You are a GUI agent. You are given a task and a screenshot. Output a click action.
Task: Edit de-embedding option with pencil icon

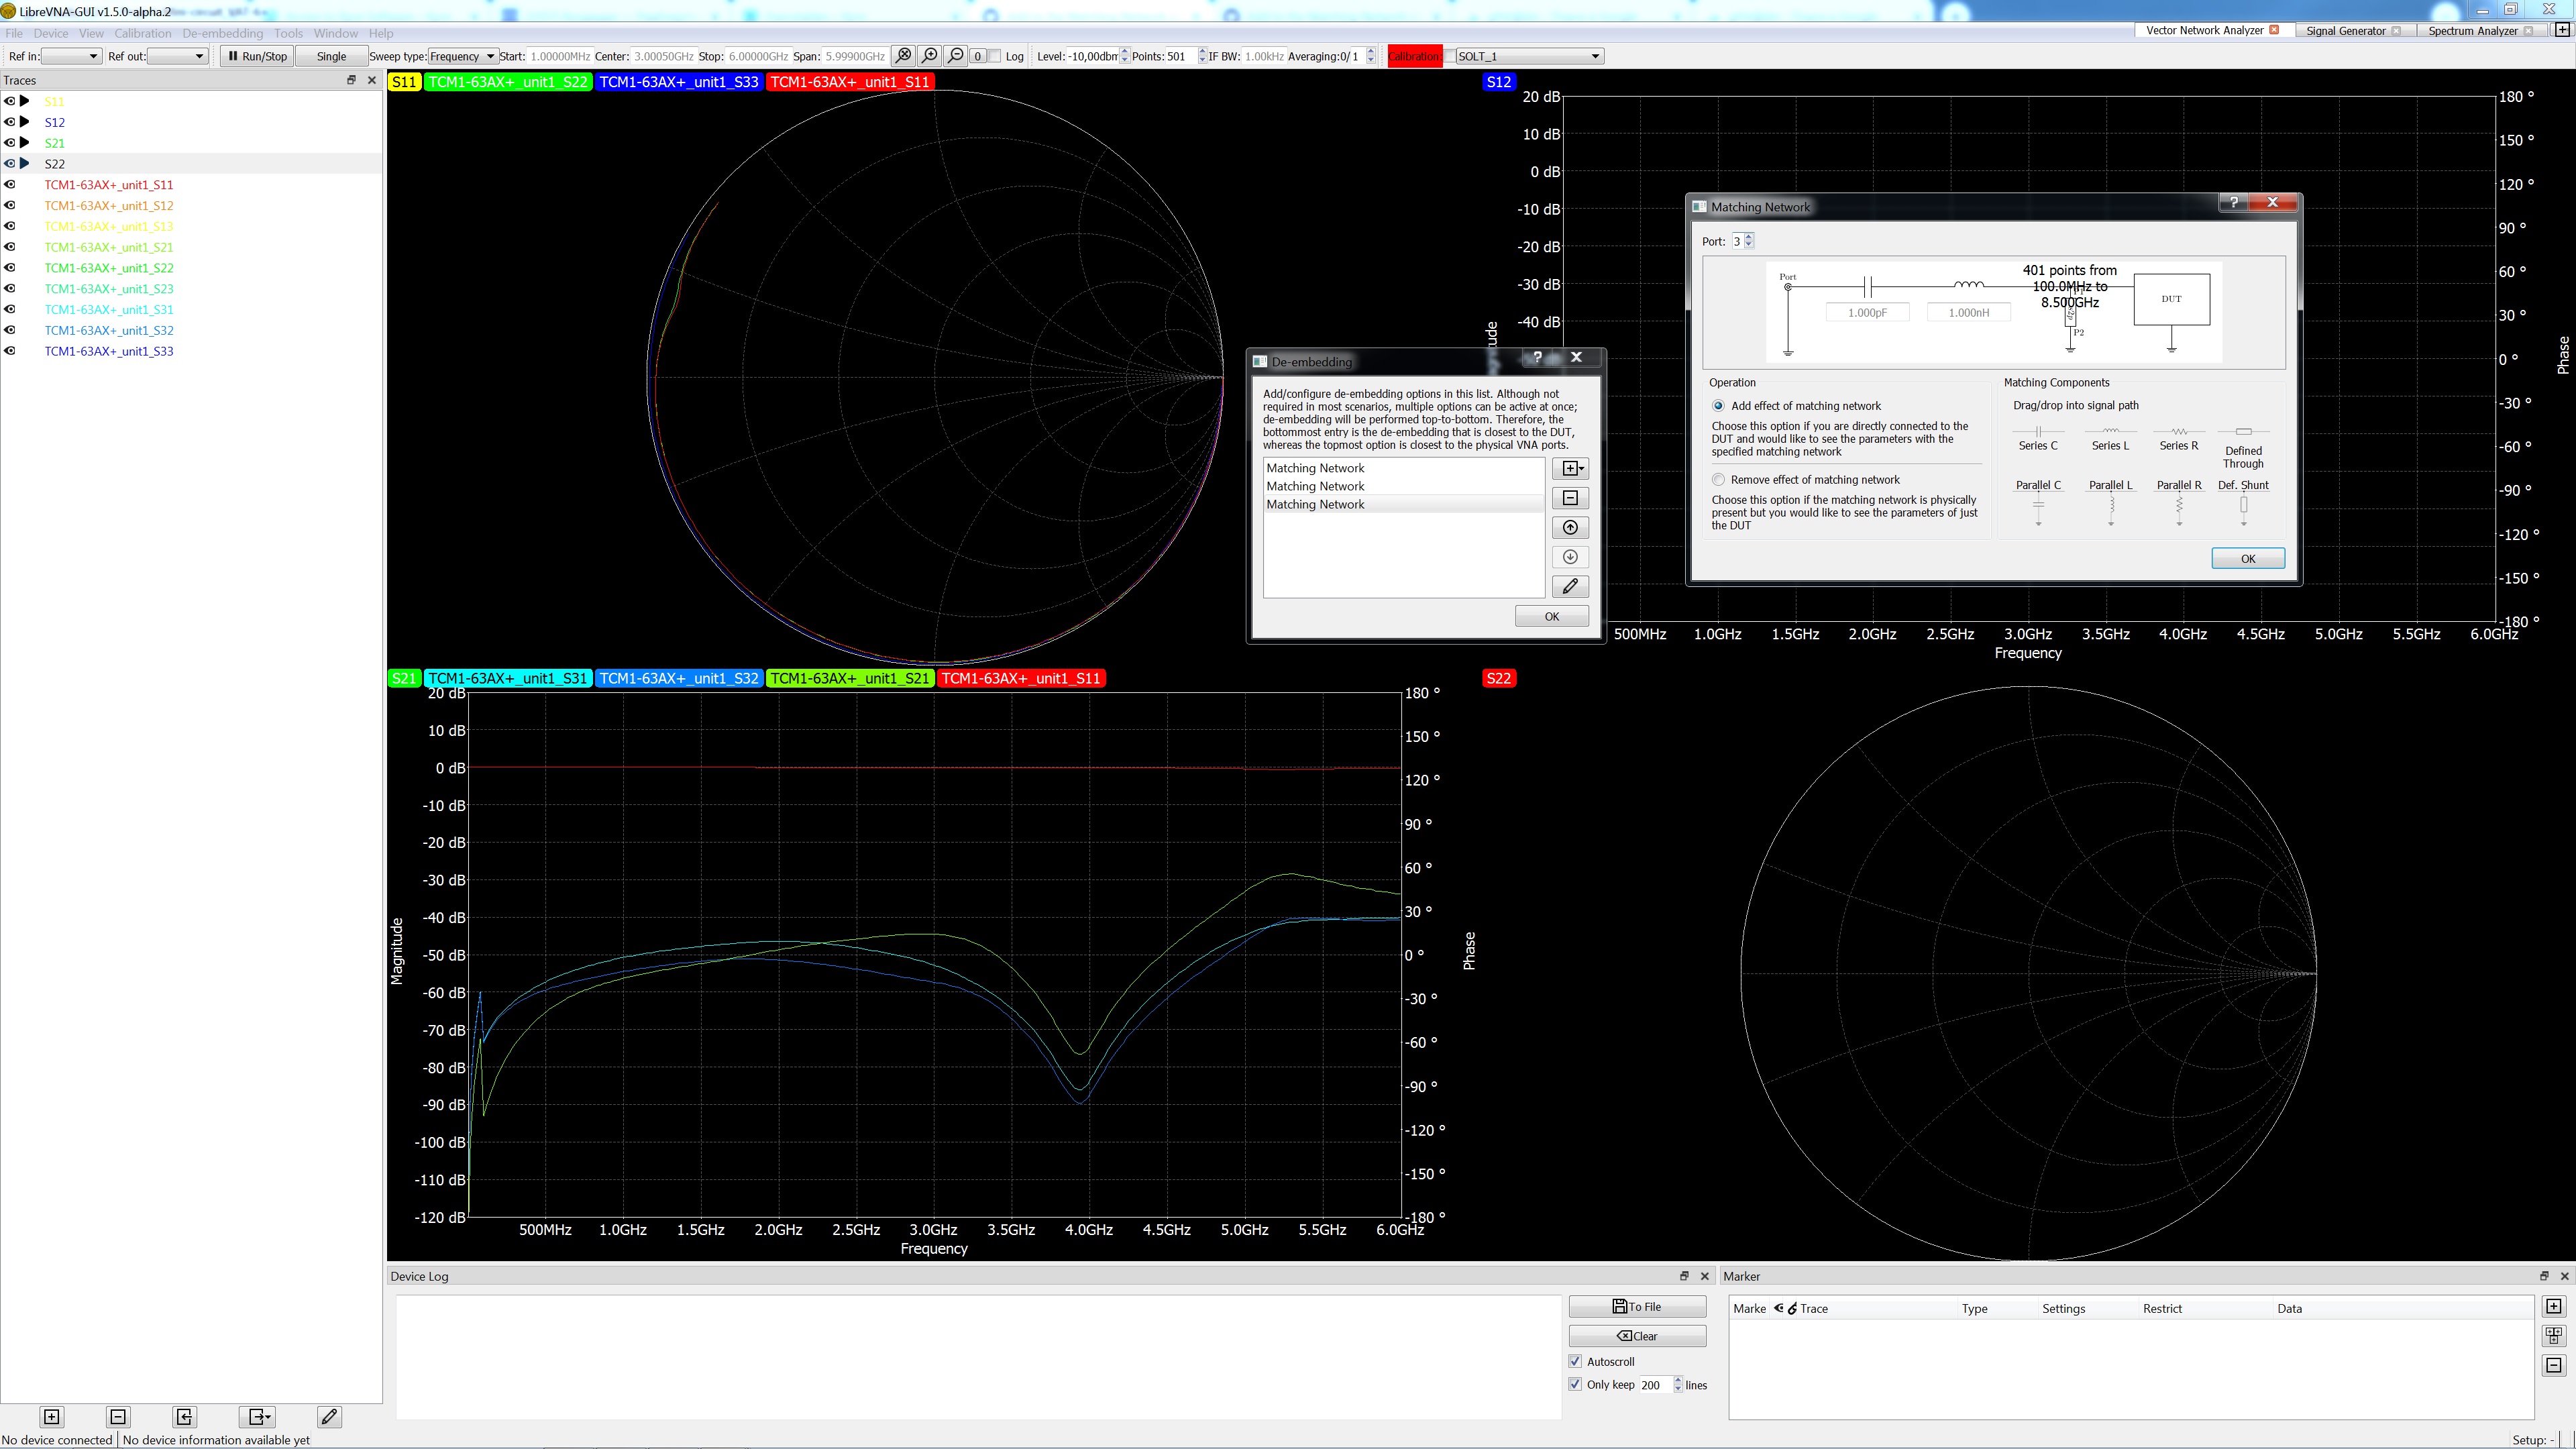1569,587
